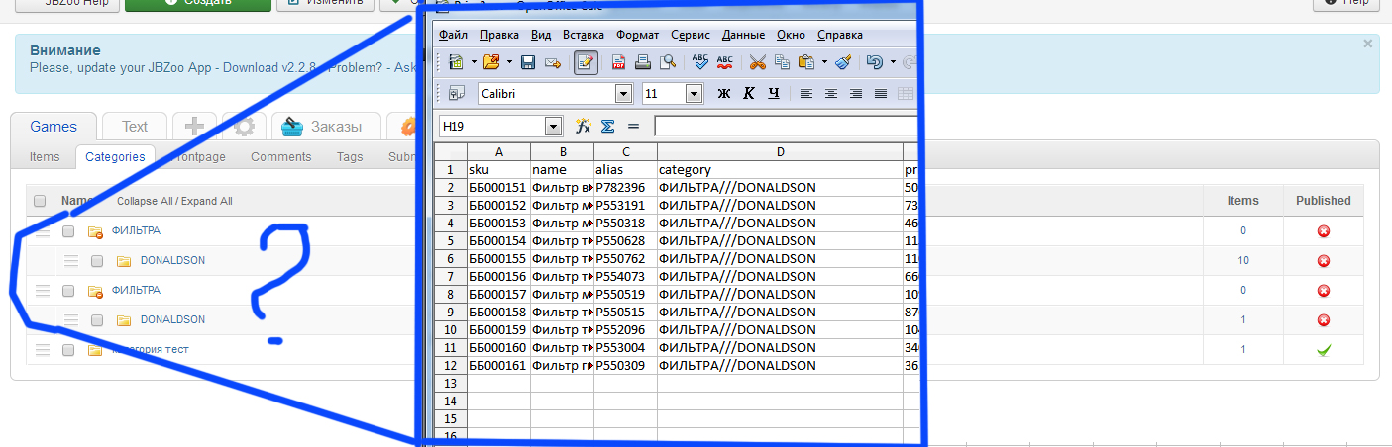Open the Name Box H19 dropdown
Image resolution: width=1392 pixels, height=447 pixels.
coord(553,127)
